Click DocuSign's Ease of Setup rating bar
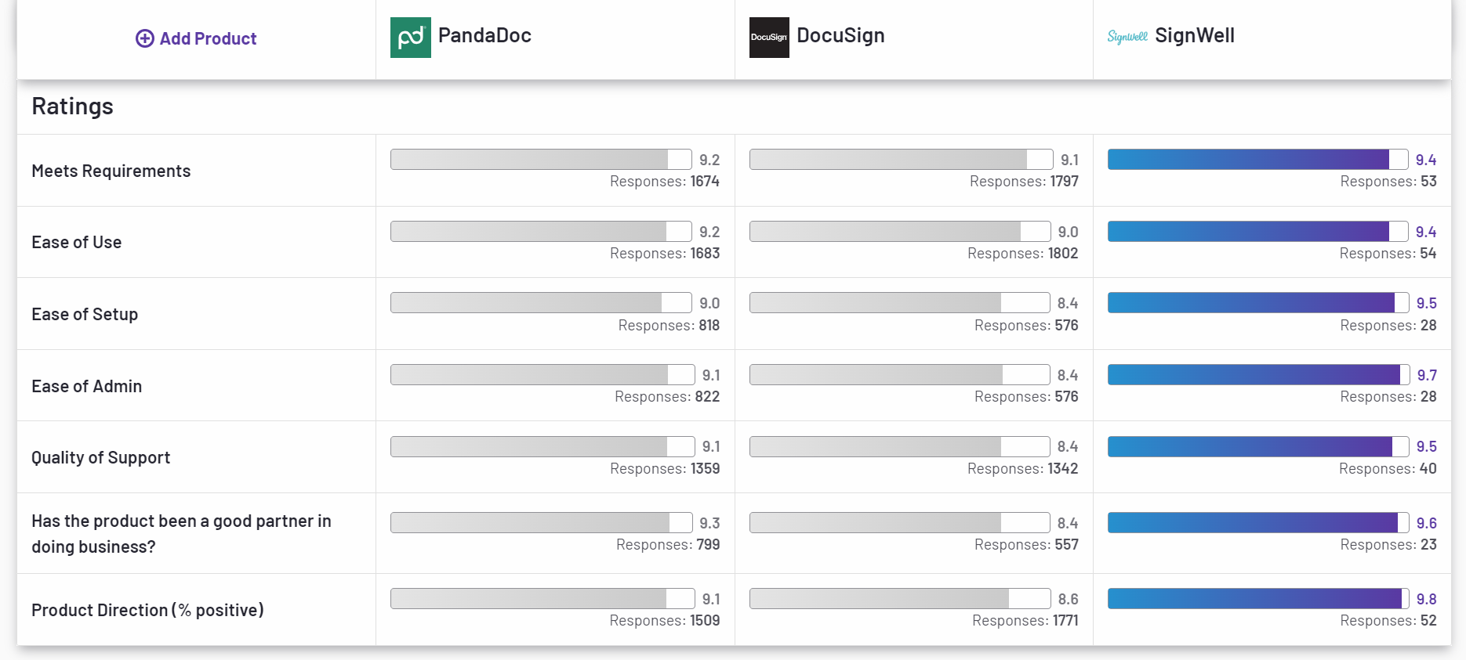 coord(899,303)
